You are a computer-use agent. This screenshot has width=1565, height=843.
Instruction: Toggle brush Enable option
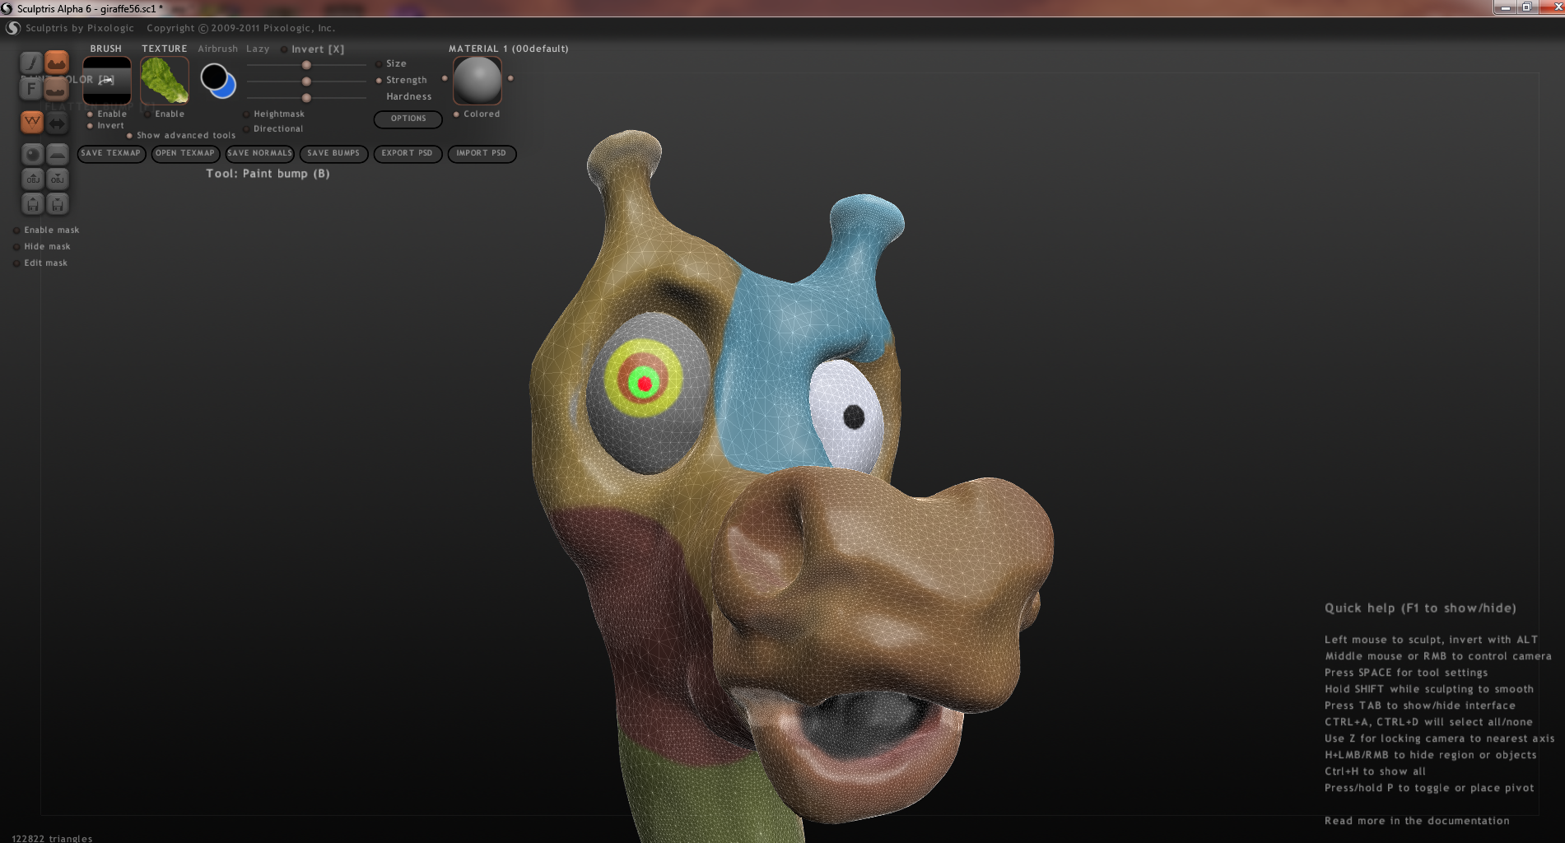[107, 114]
